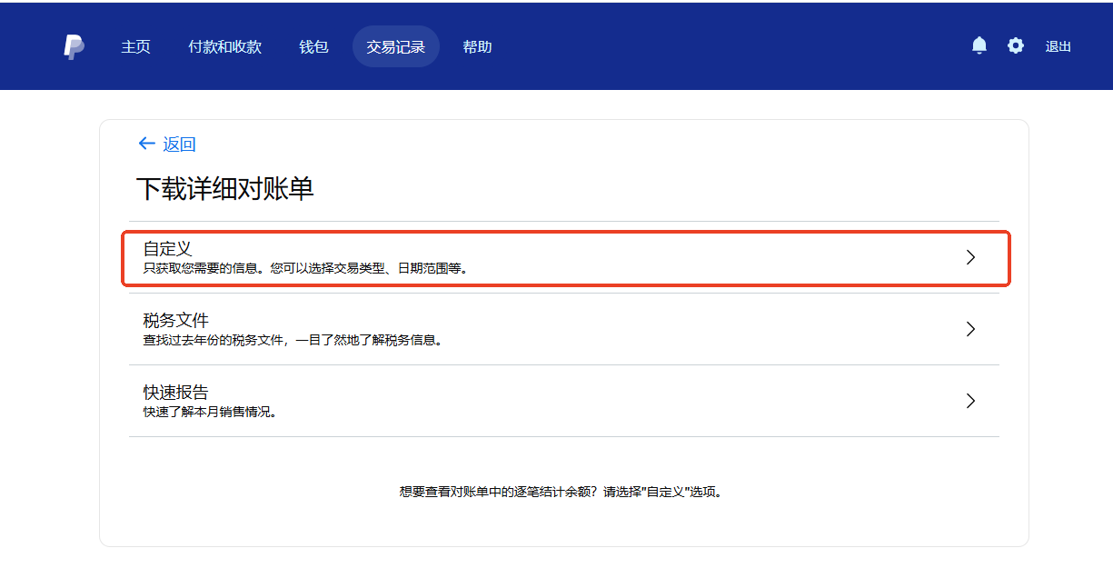This screenshot has height=588, width=1113.
Task: Expand the 快速报告 row chevron arrow
Action: [970, 401]
